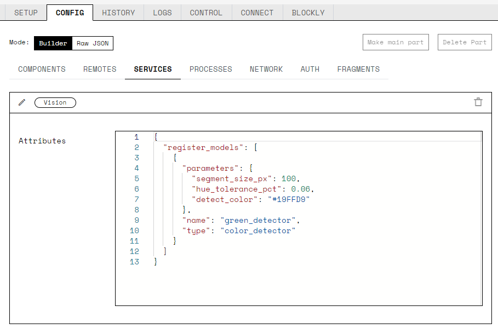Open the CONTROL tab
Image resolution: width=498 pixels, height=329 pixels.
pos(206,12)
